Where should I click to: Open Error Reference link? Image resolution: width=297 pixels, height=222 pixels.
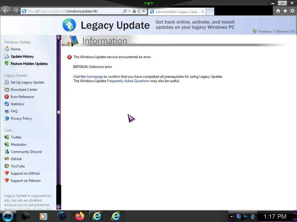point(22,97)
